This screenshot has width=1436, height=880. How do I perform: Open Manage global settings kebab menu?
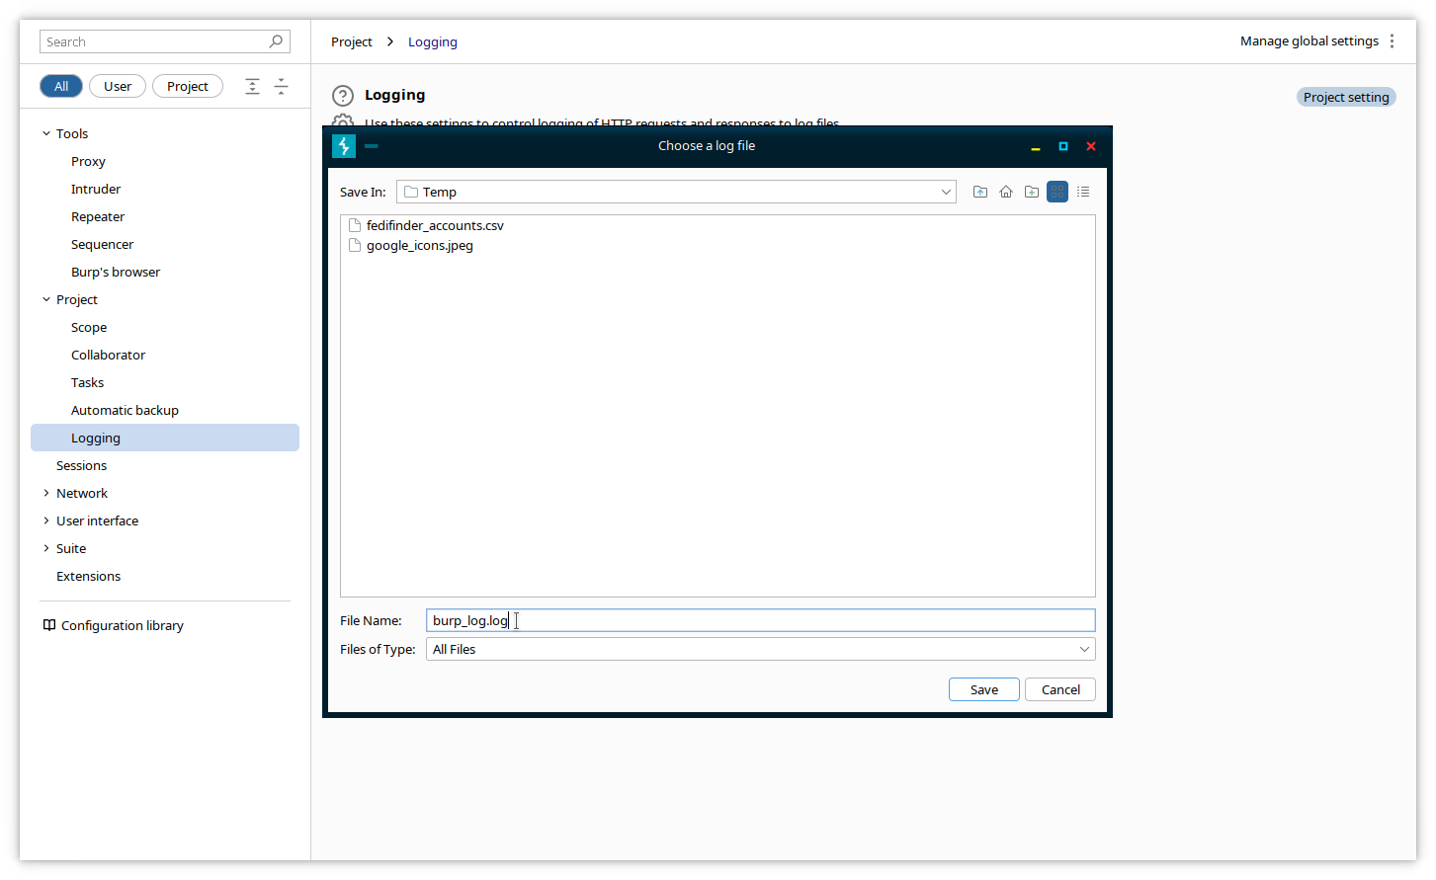(1392, 41)
